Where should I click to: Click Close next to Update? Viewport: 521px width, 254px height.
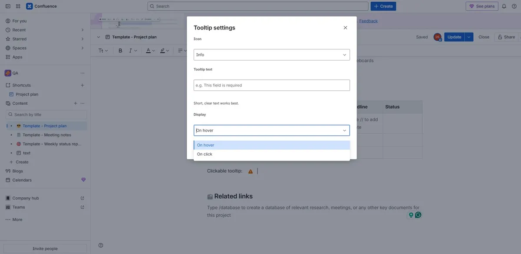coord(484,37)
